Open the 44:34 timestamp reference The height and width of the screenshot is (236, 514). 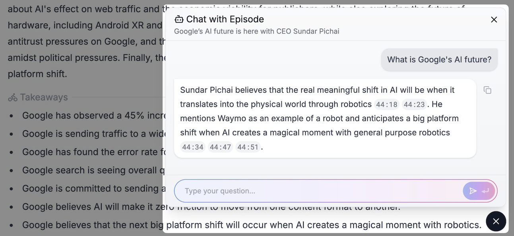(x=192, y=147)
